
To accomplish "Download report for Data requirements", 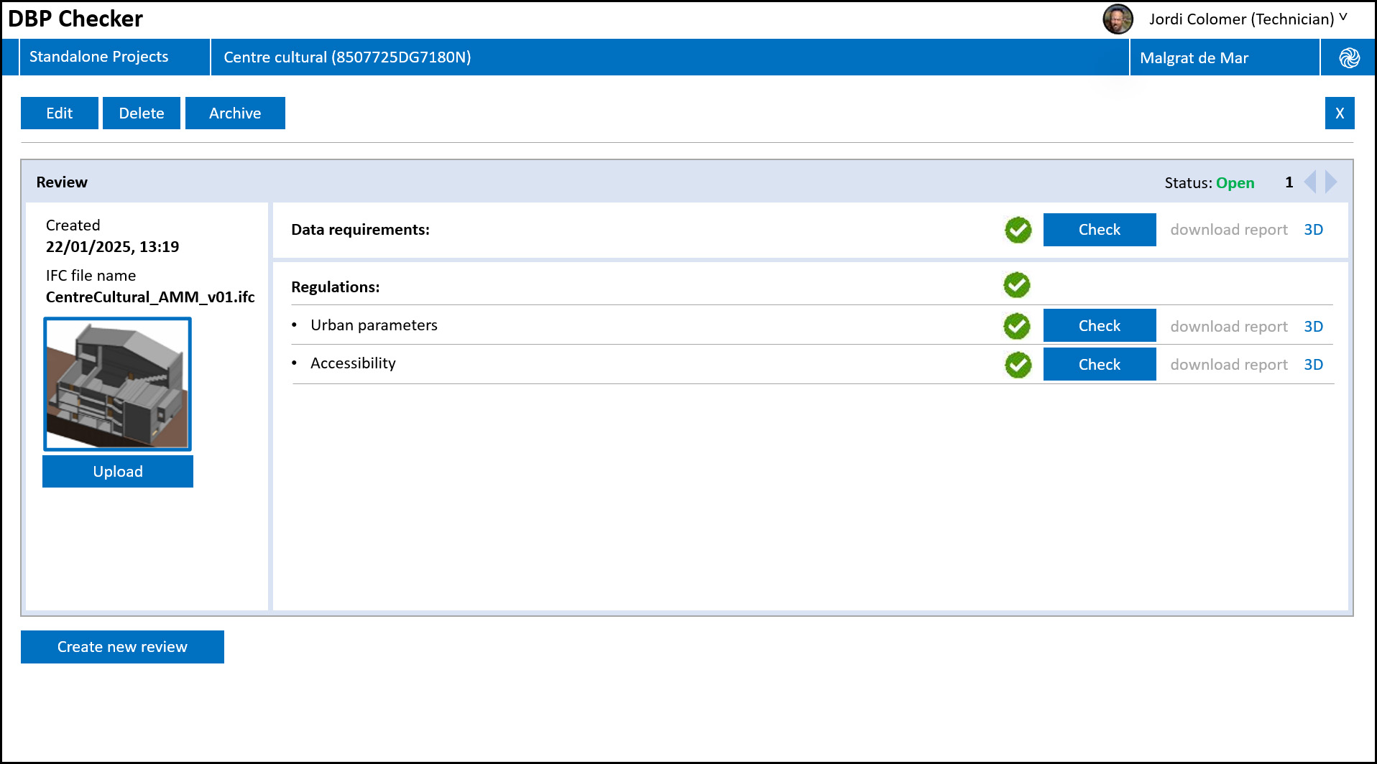I will (x=1228, y=230).
